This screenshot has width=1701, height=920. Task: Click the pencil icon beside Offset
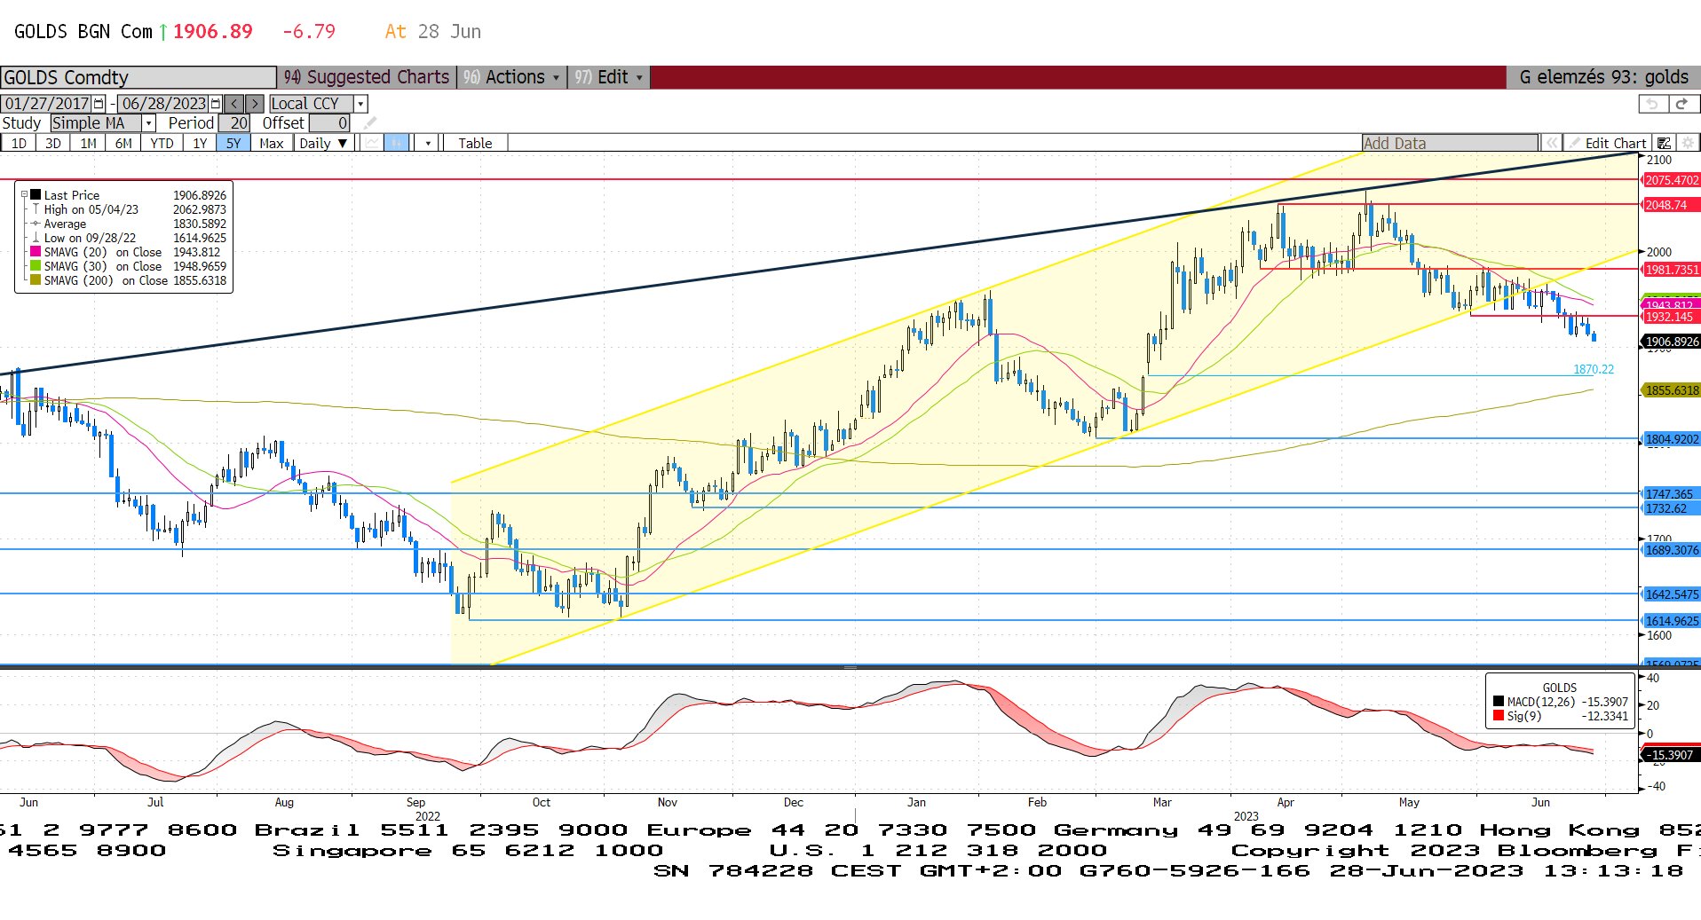(370, 123)
